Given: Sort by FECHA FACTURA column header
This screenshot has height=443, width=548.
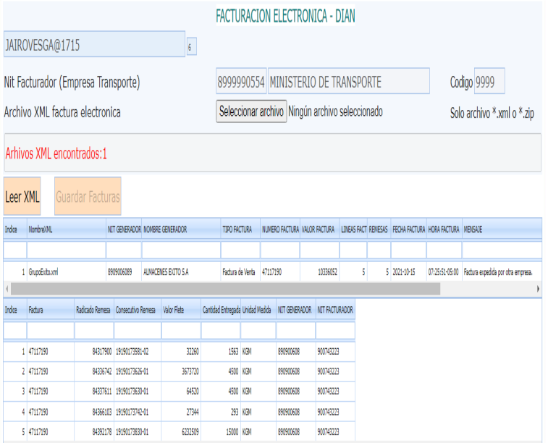Looking at the screenshot, I should [408, 229].
